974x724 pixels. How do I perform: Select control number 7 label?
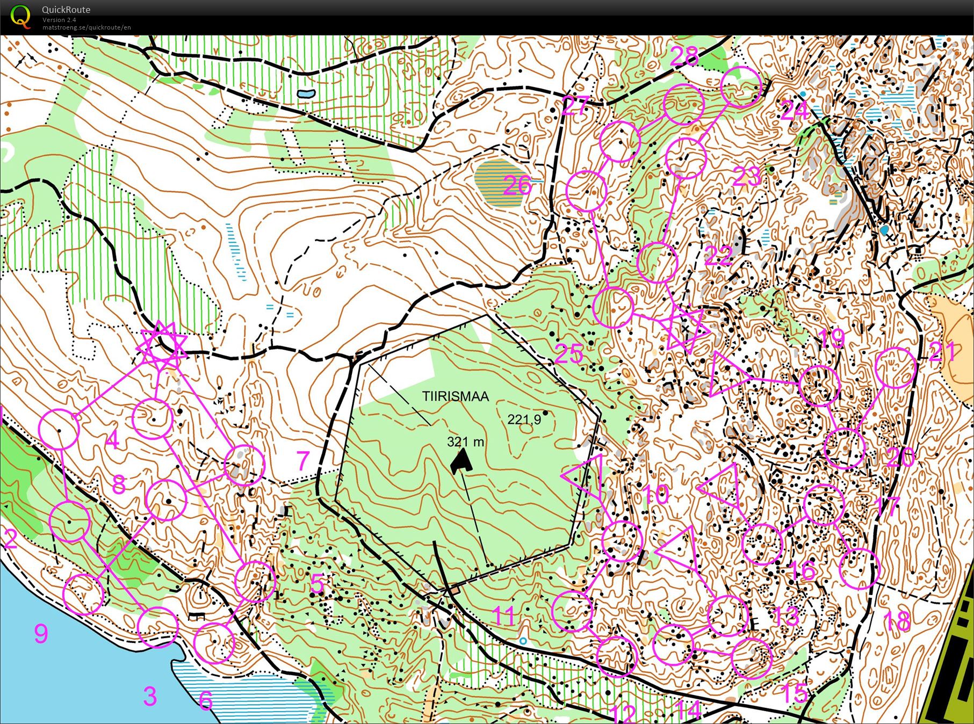tap(304, 460)
